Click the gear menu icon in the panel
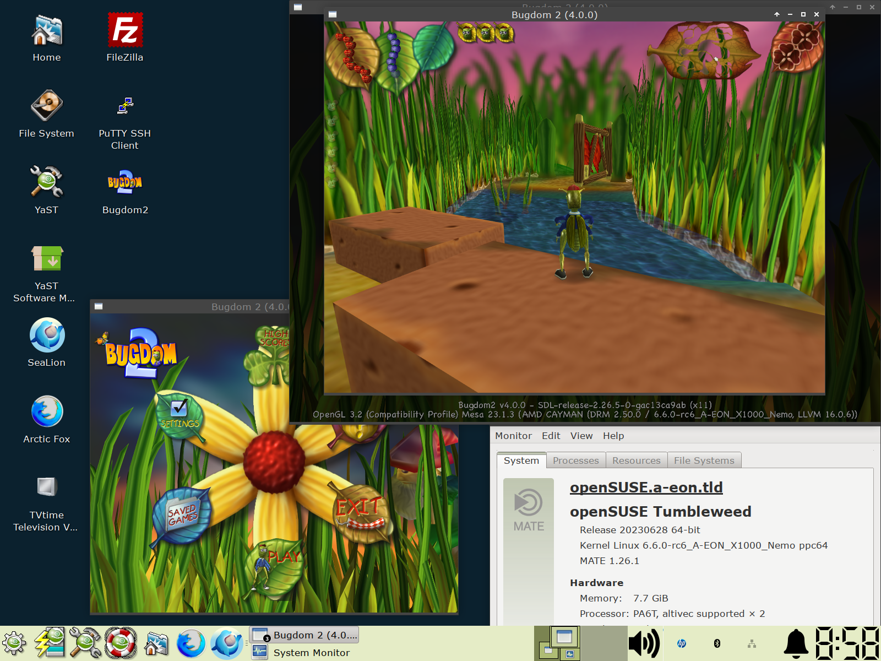881x661 pixels. (14, 643)
